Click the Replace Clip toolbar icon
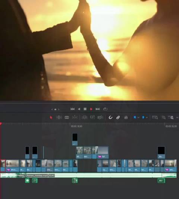The image size is (179, 199). [x=100, y=117]
